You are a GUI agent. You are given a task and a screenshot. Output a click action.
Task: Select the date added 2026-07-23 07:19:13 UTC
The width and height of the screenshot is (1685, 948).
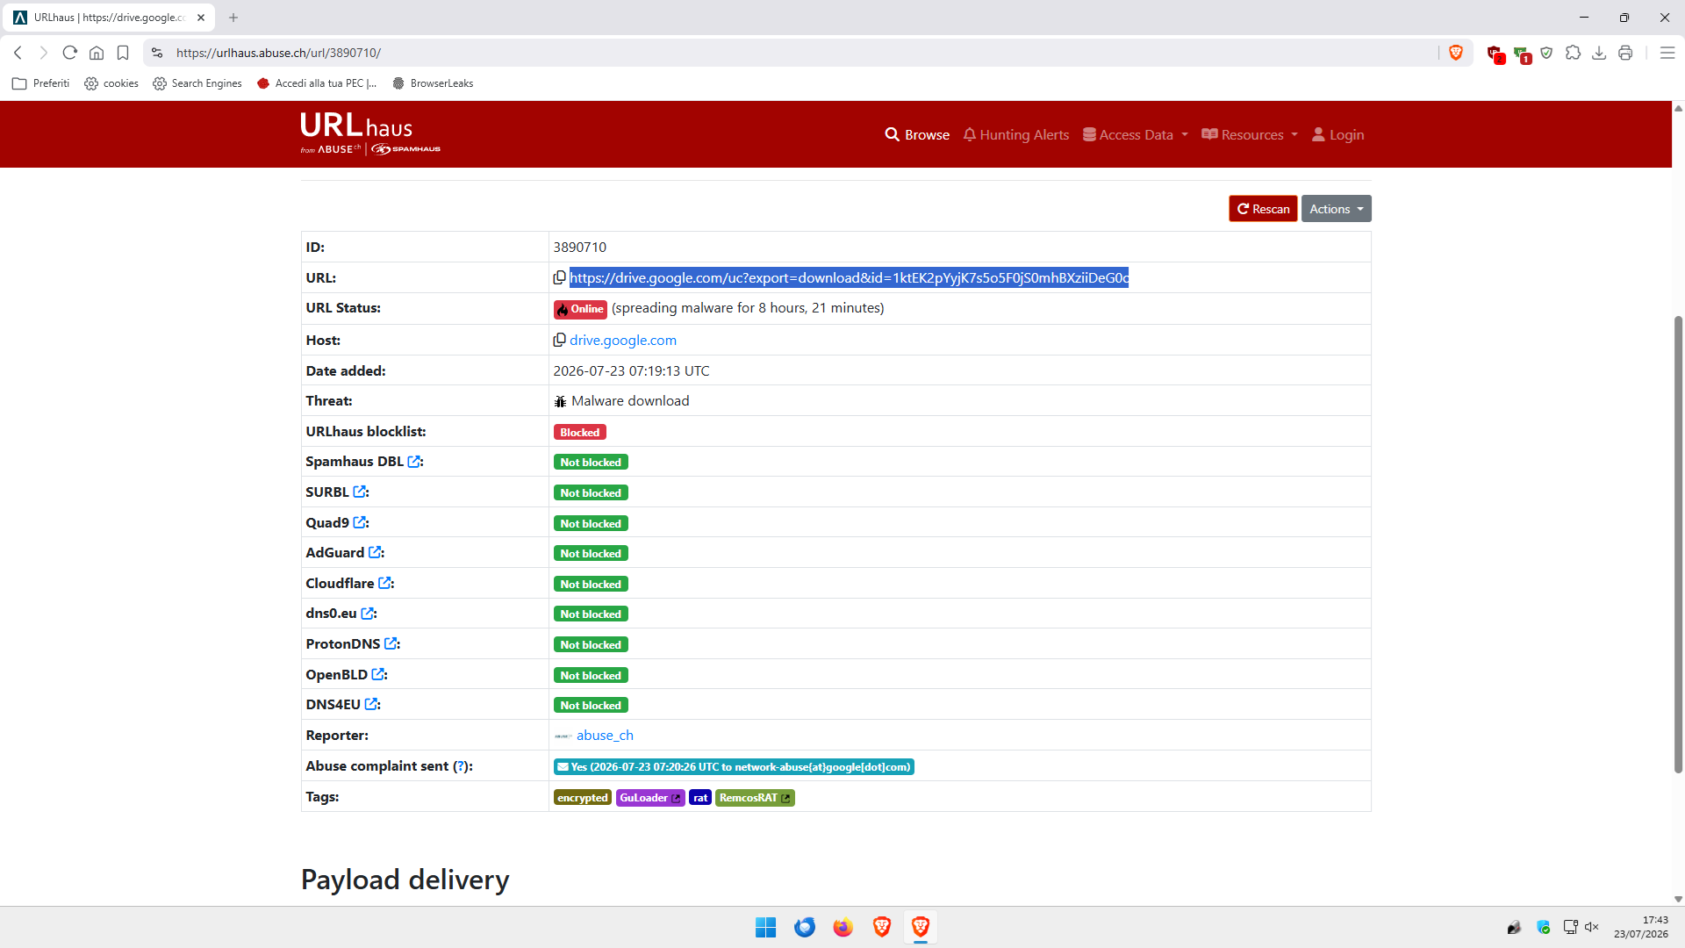(632, 371)
